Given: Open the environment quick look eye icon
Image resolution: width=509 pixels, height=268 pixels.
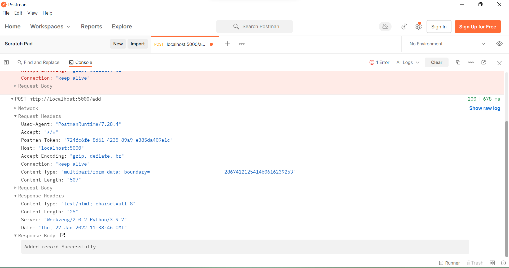Looking at the screenshot, I should 499,44.
